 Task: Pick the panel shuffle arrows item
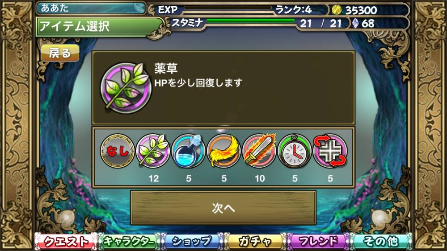pos(330,151)
